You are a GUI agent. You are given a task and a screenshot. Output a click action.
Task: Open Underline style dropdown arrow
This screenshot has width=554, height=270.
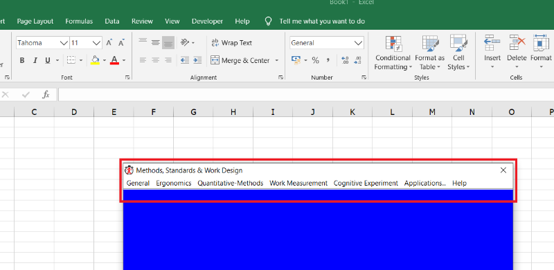[x=57, y=60]
